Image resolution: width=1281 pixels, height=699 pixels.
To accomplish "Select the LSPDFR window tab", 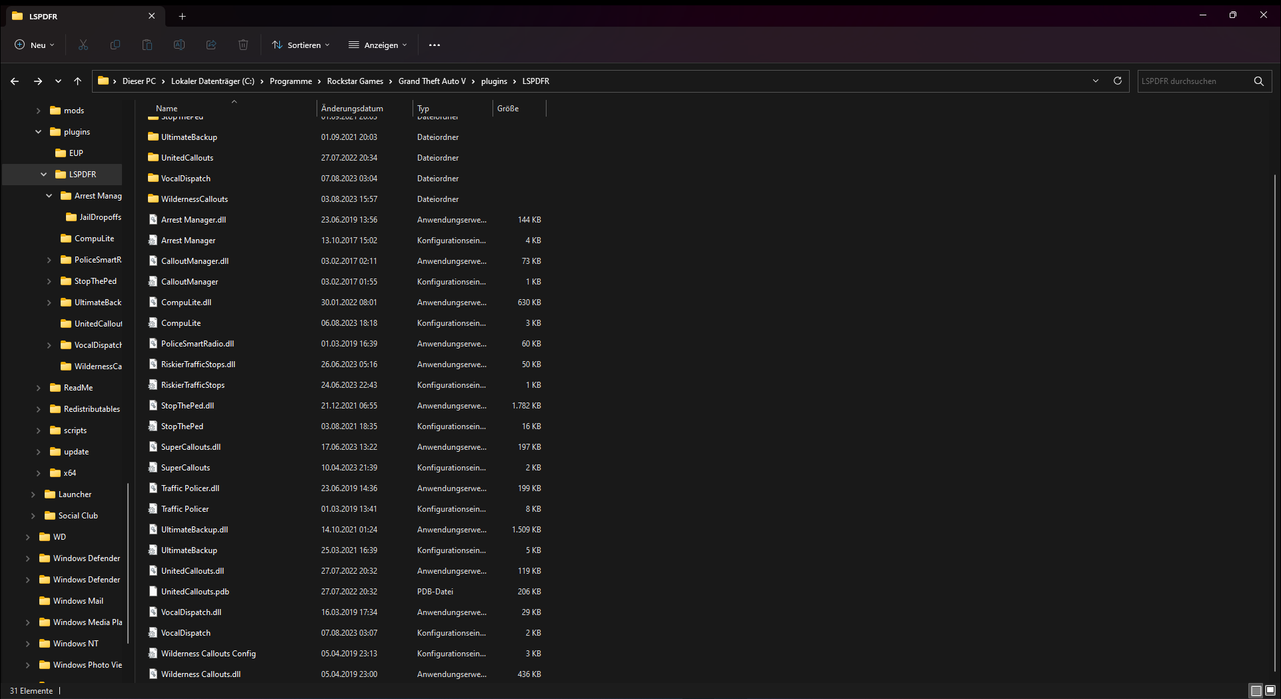I will pyautogui.click(x=80, y=16).
